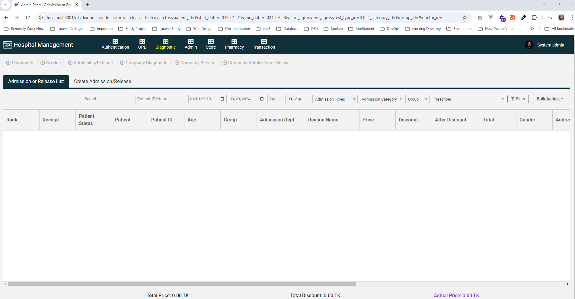Reload the page
This screenshot has height=299, width=575.
pos(28,18)
